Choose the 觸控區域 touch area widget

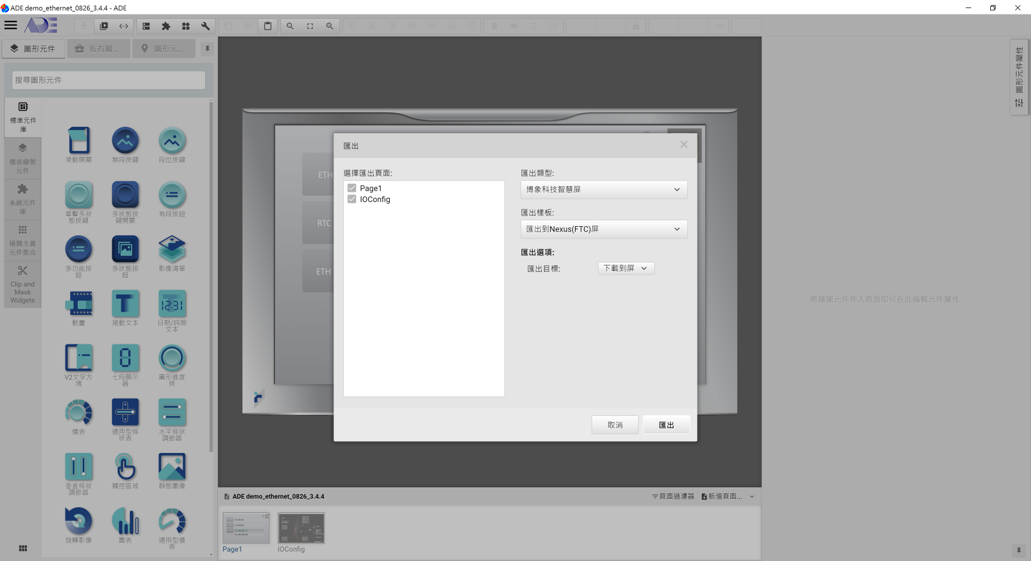point(125,467)
